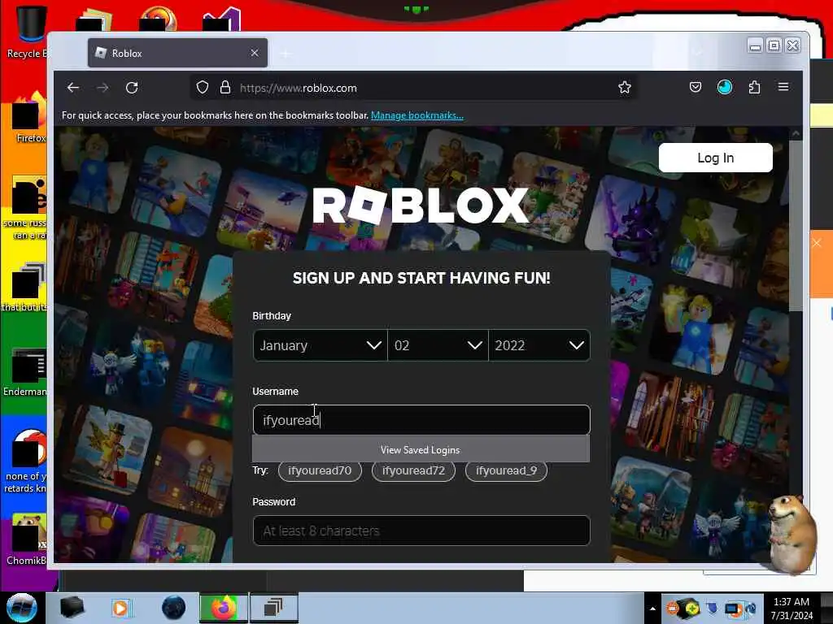The width and height of the screenshot is (833, 624).
Task: Switch to Firefox in the taskbar
Action: [x=224, y=608]
